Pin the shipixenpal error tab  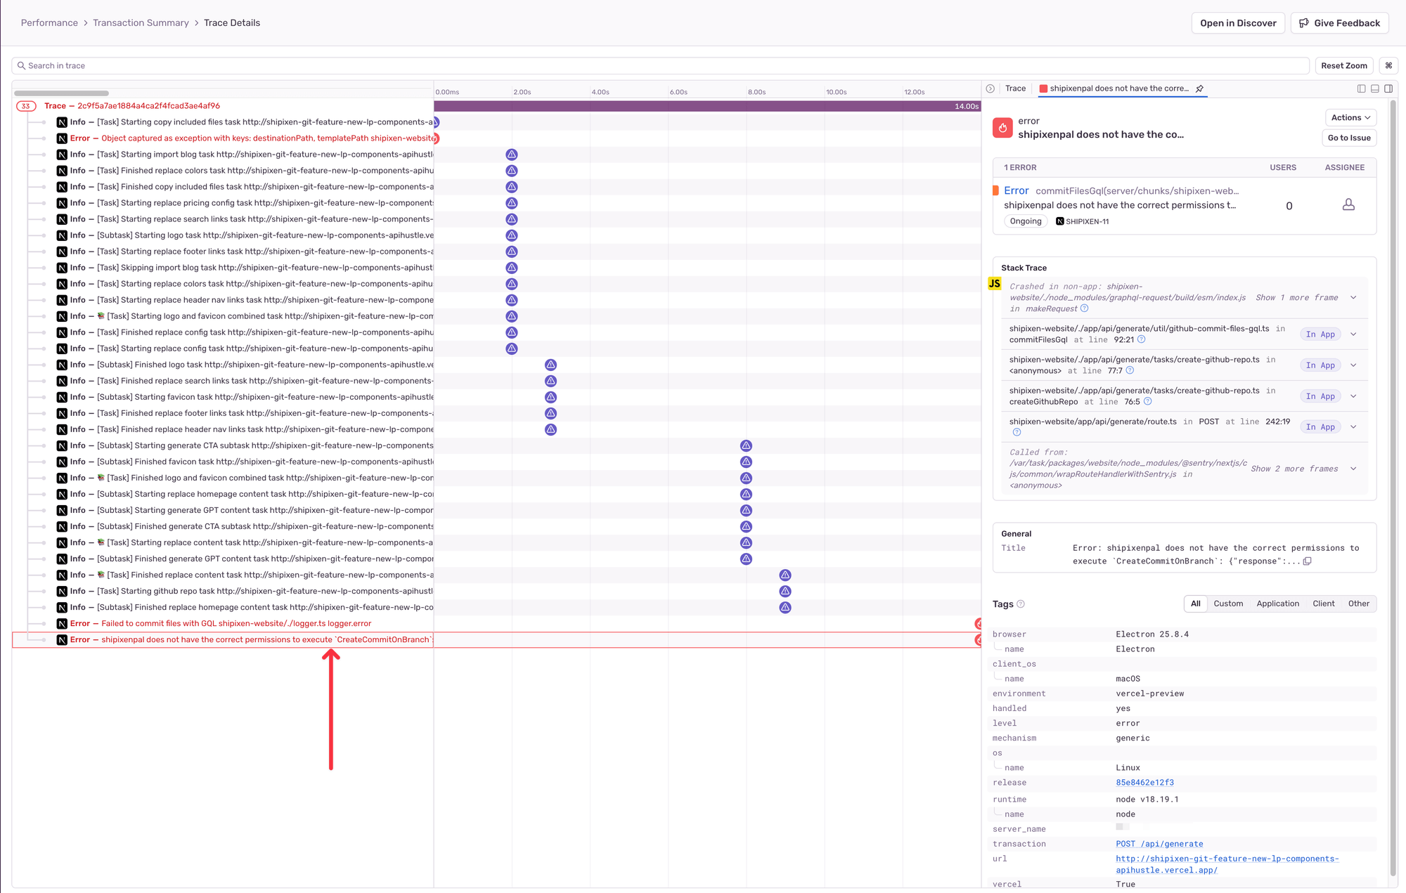click(x=1200, y=89)
